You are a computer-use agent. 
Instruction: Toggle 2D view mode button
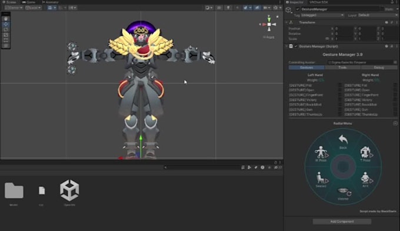pos(219,8)
